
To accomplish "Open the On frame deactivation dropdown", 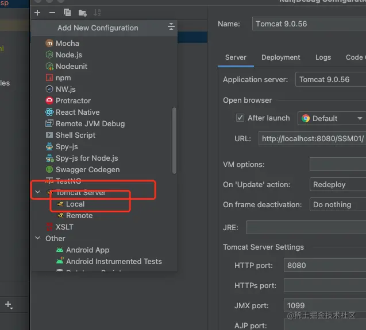I will pyautogui.click(x=338, y=204).
